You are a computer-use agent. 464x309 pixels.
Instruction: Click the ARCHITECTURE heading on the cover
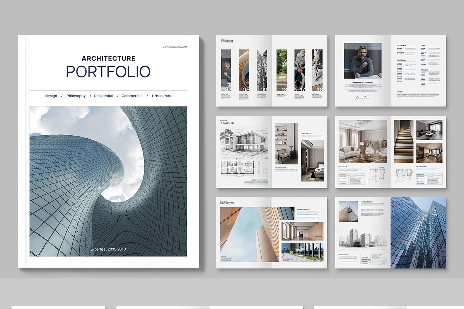[x=108, y=58]
